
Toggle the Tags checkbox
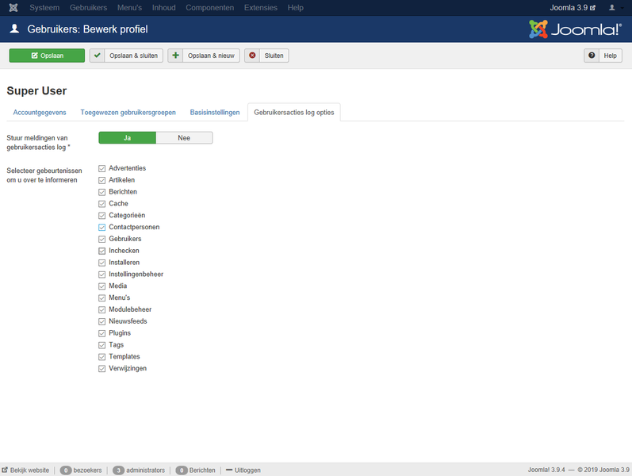(102, 345)
